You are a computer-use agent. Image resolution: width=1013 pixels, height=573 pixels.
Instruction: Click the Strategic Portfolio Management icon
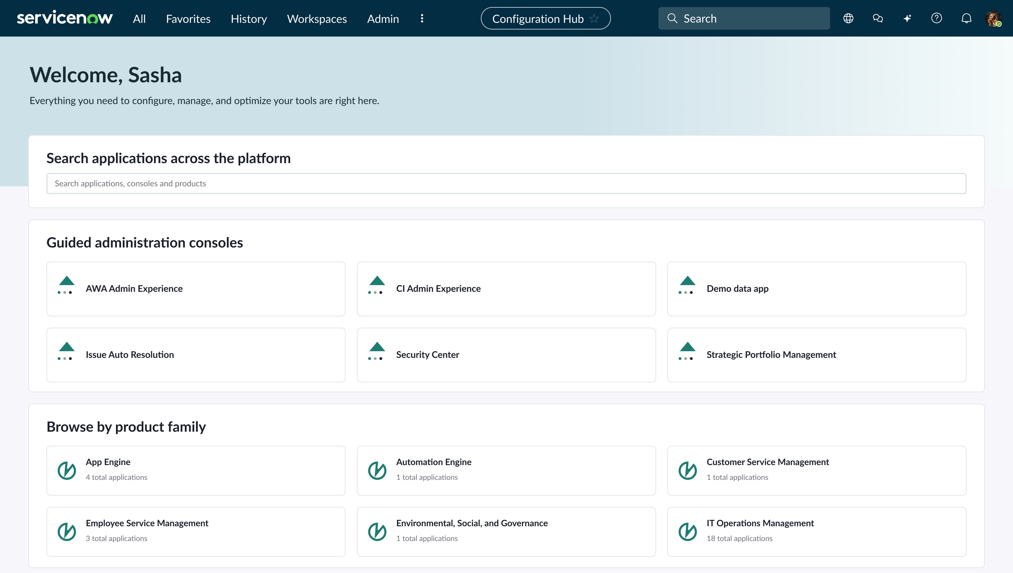[x=687, y=352]
